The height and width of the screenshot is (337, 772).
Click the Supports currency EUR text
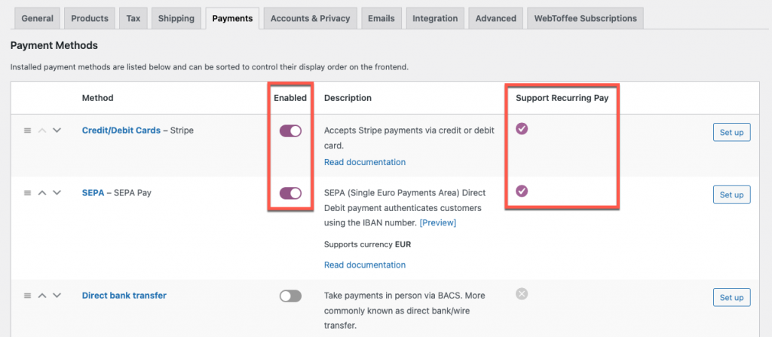pos(367,244)
